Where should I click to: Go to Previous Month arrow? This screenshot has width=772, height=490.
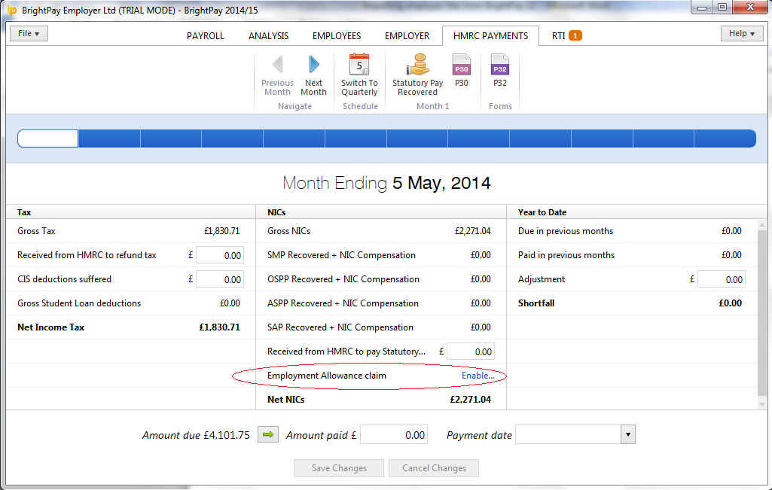click(278, 65)
